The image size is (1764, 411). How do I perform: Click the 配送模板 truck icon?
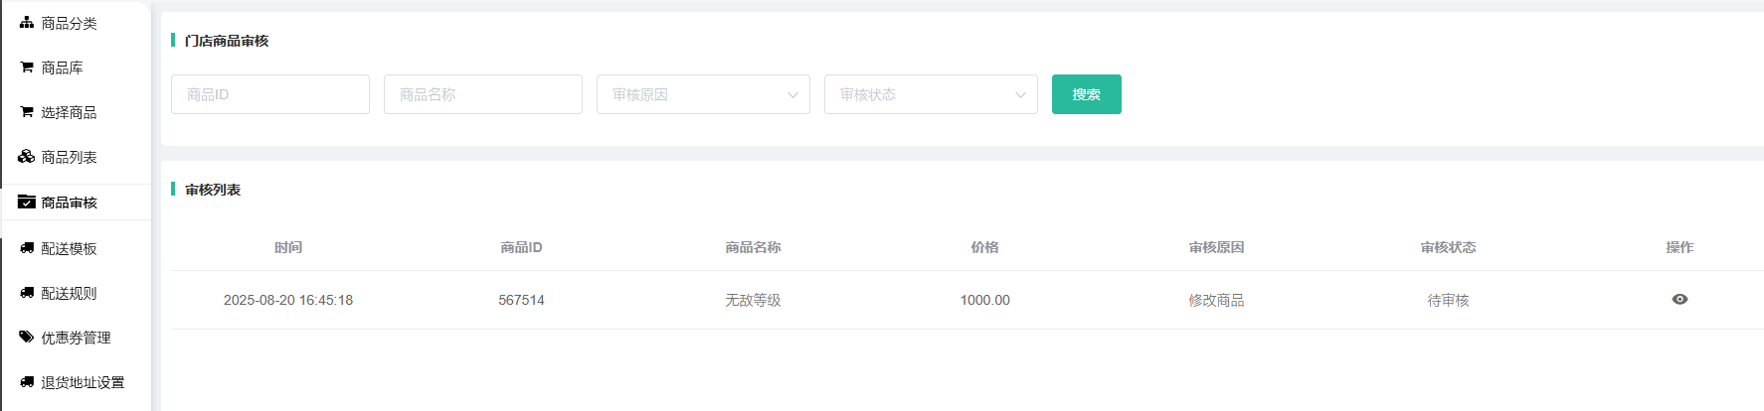tap(27, 248)
